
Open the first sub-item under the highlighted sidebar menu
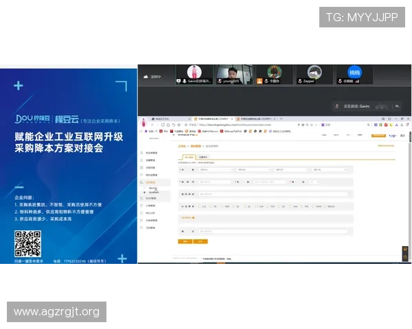[153, 188]
